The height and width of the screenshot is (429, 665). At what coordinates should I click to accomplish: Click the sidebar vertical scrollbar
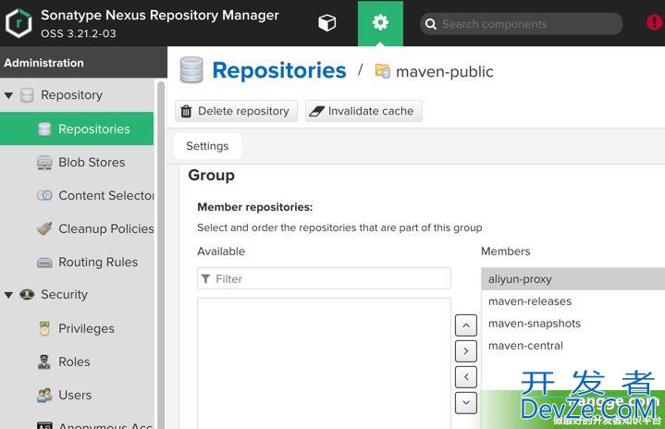click(x=161, y=254)
